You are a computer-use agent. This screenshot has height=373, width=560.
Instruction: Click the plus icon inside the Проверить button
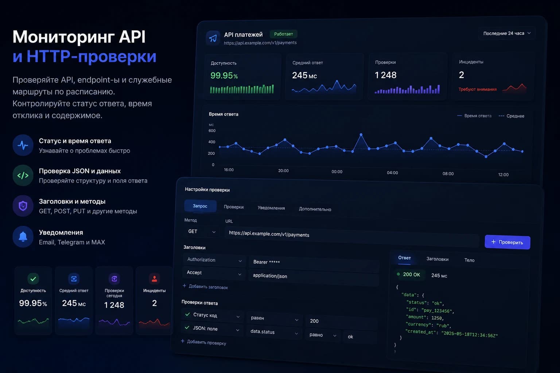493,242
